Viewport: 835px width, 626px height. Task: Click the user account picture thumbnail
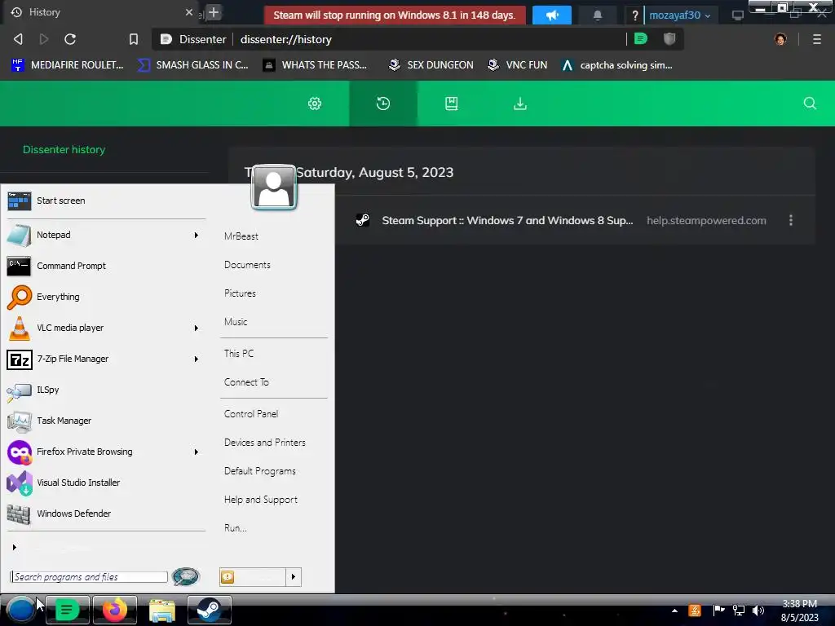(274, 187)
